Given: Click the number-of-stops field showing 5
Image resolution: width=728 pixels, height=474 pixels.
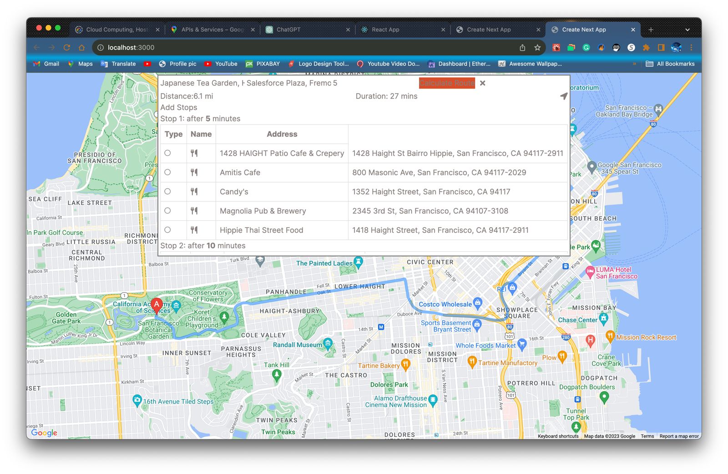Looking at the screenshot, I should coord(374,83).
